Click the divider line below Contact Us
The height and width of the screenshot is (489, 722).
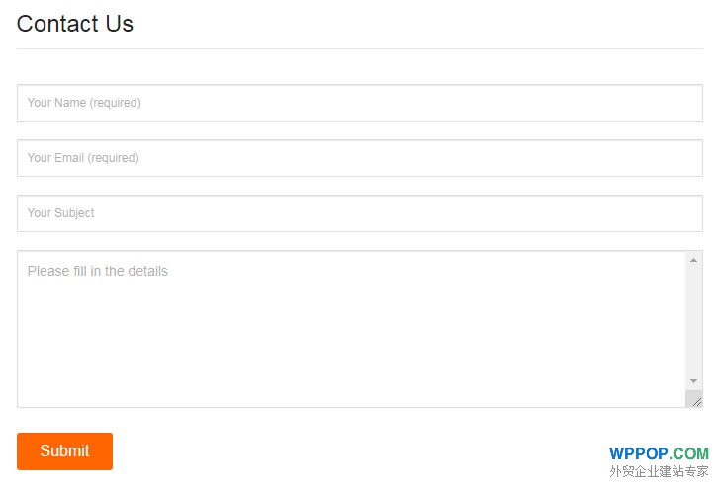(360, 48)
